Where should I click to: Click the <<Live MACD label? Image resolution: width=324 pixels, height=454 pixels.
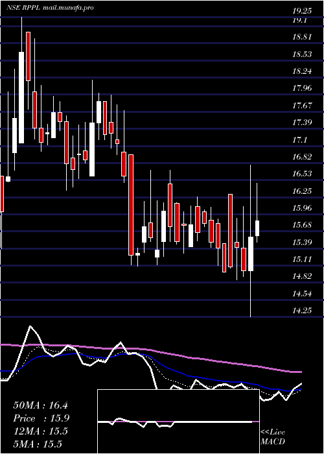(273, 437)
